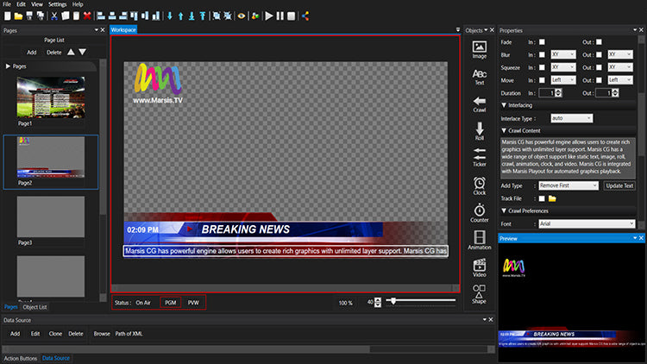Toggle the Track File checkbox
This screenshot has height=364, width=647.
(x=540, y=198)
